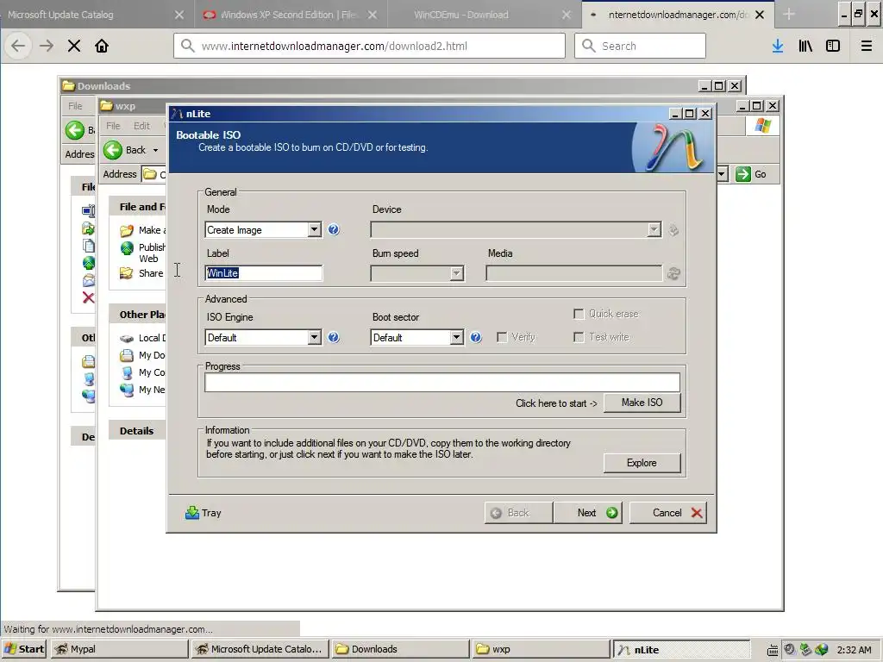This screenshot has height=662, width=883.
Task: Stop page loading with X icon
Action: (74, 46)
